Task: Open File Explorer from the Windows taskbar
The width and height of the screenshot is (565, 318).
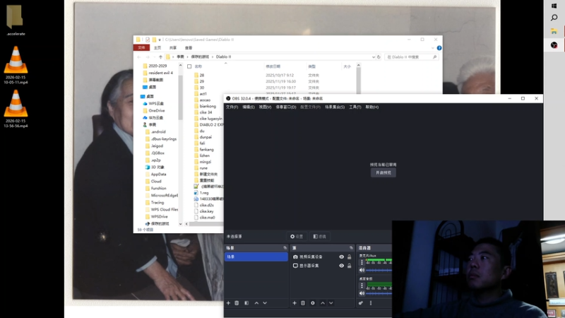Action: (x=554, y=31)
